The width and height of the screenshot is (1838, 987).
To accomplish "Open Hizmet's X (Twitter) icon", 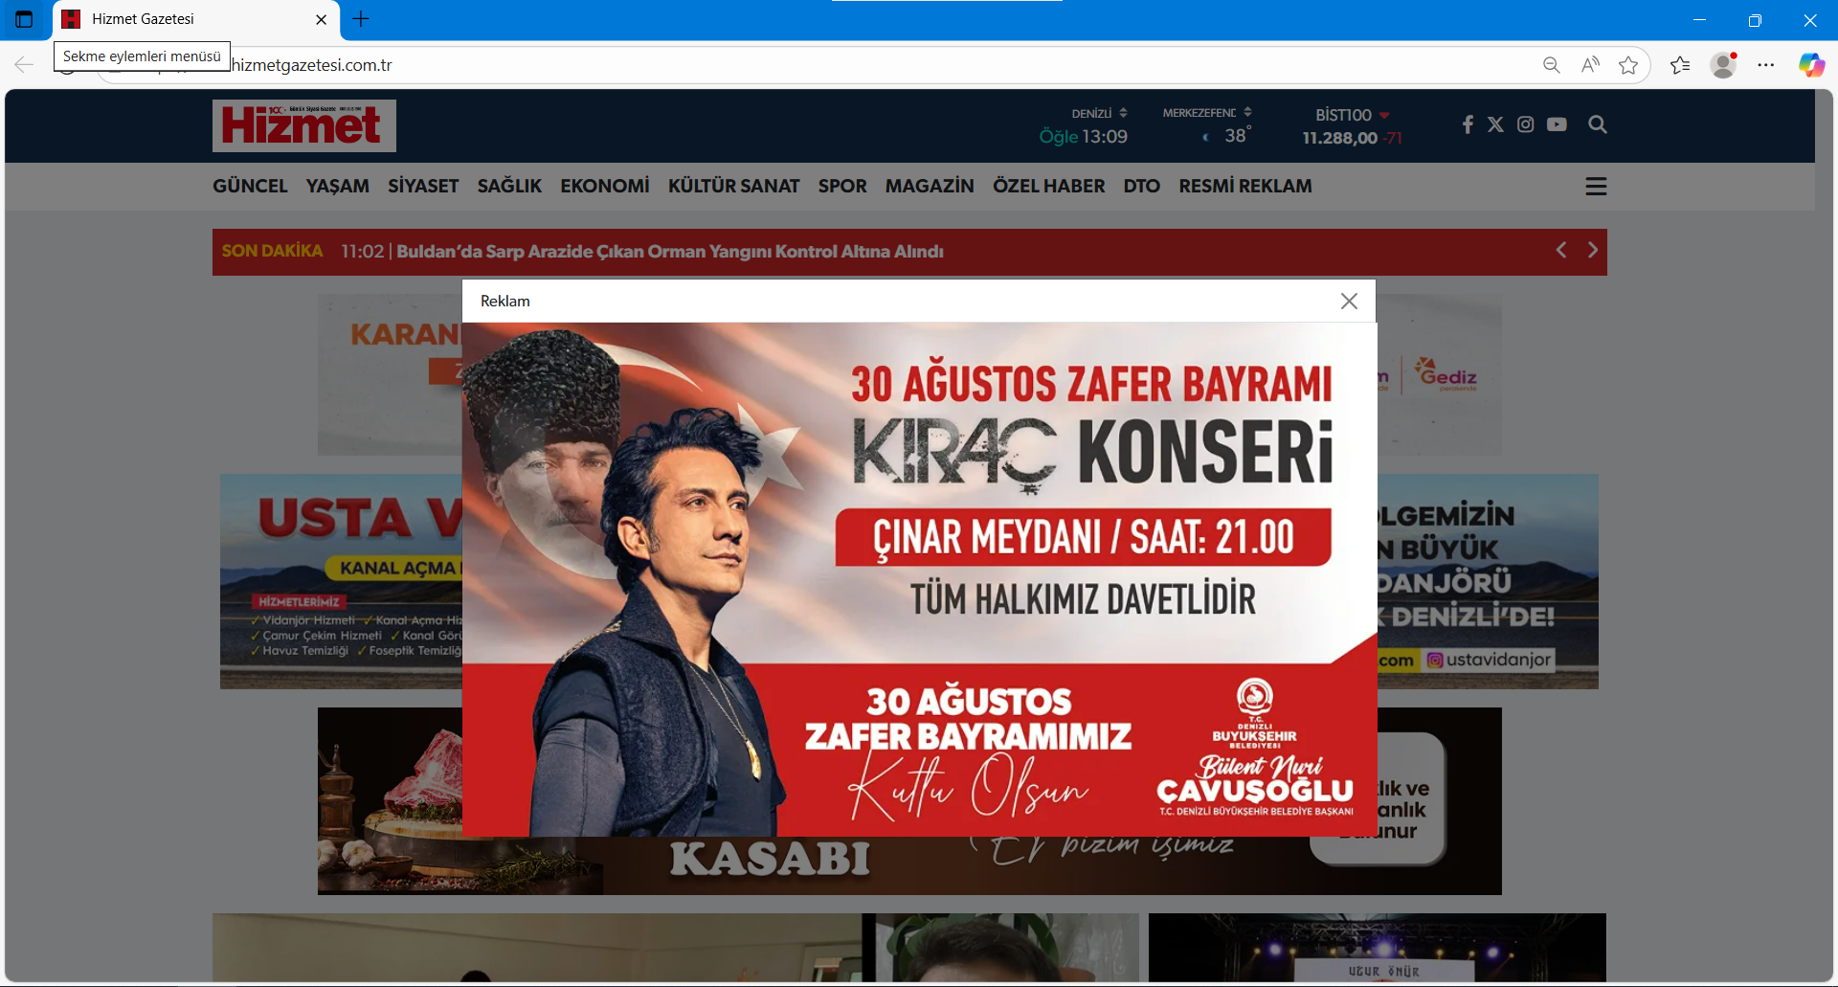I will point(1495,124).
